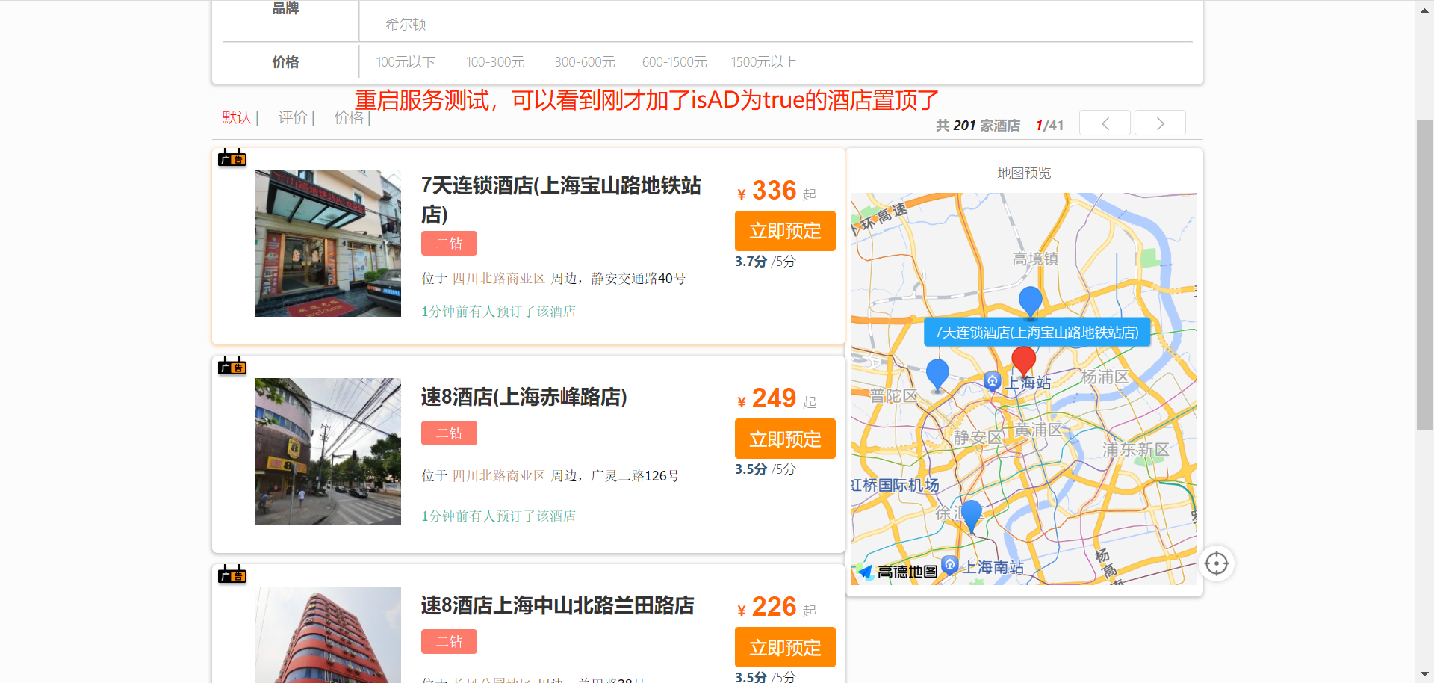1434x683 pixels.
Task: Sort hotels by 默认
Action: (236, 117)
